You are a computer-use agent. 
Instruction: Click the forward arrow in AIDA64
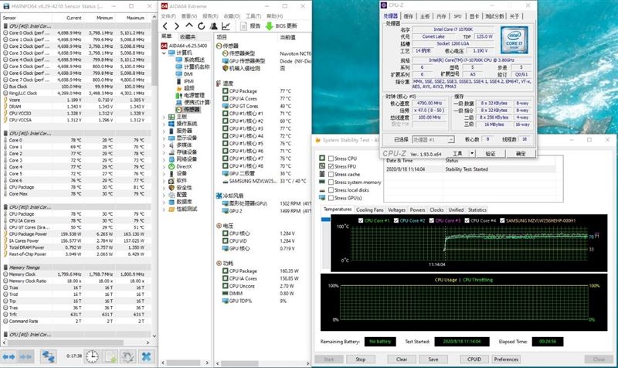177,26
